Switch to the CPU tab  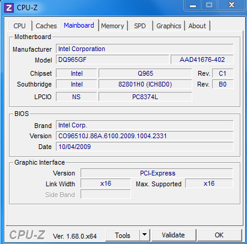pos(19,26)
